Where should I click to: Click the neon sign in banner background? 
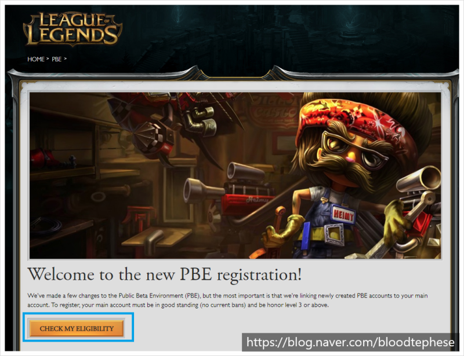[274, 109]
